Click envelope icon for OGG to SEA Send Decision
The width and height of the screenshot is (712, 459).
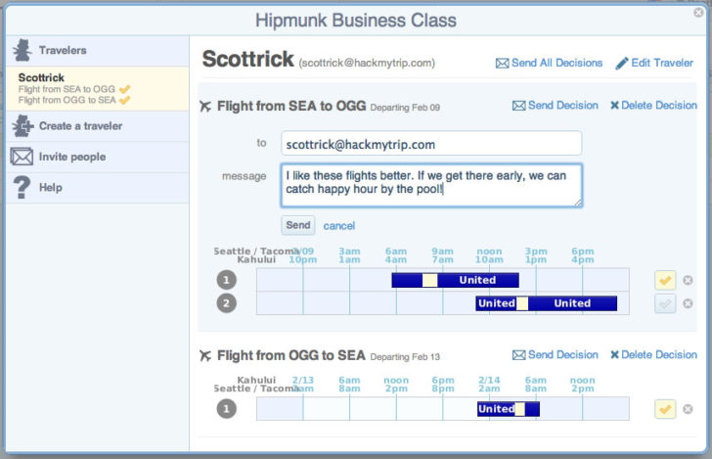518,355
